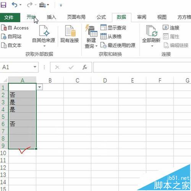Click the Save icon in quick access toolbar

click(x=3, y=5)
